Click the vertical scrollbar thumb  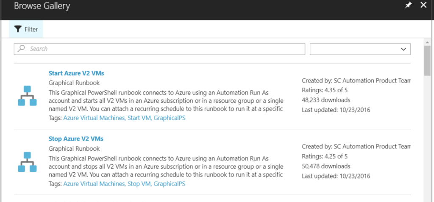[x=427, y=59]
